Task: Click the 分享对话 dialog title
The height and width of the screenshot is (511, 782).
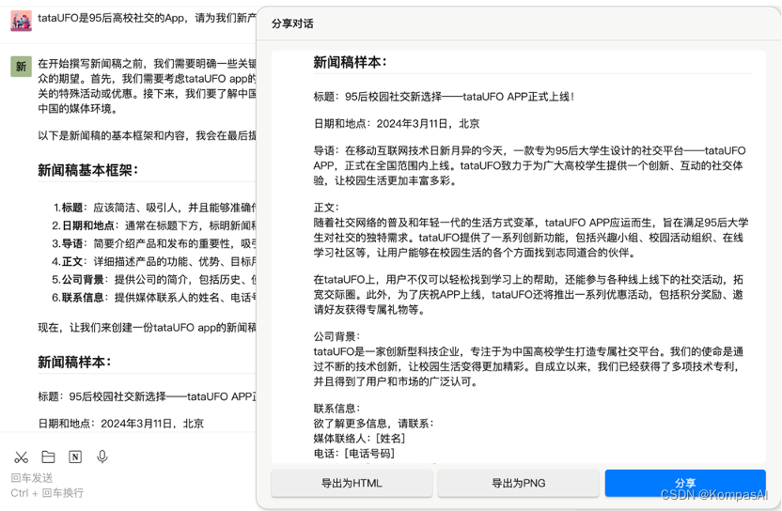Action: point(292,23)
